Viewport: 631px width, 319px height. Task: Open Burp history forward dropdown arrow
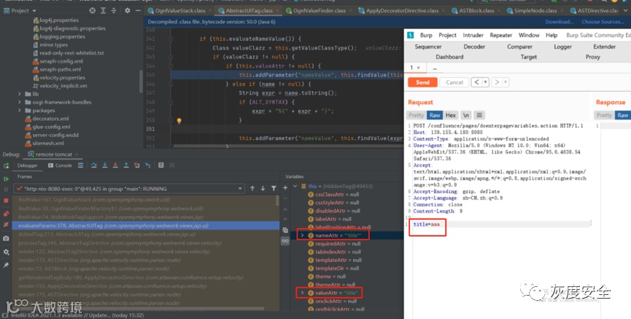tap(506, 82)
